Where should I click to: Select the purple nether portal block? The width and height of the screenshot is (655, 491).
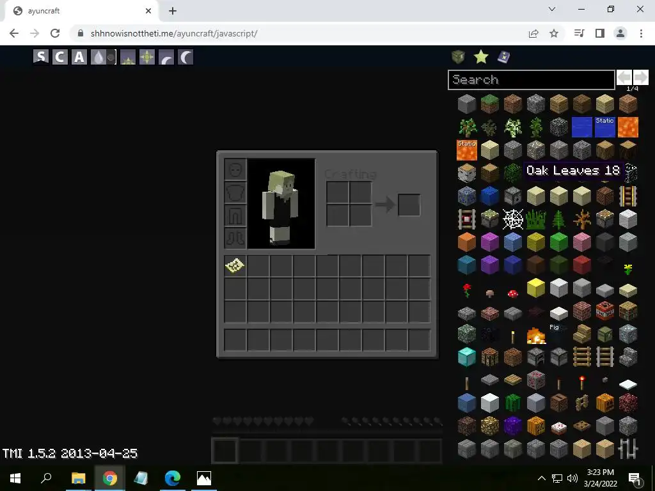512,425
